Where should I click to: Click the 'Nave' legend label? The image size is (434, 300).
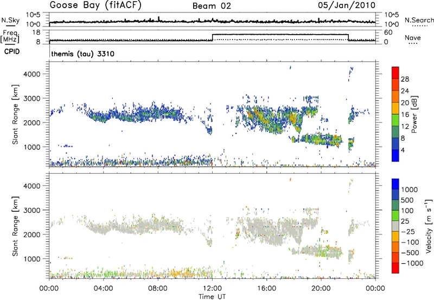coord(413,37)
